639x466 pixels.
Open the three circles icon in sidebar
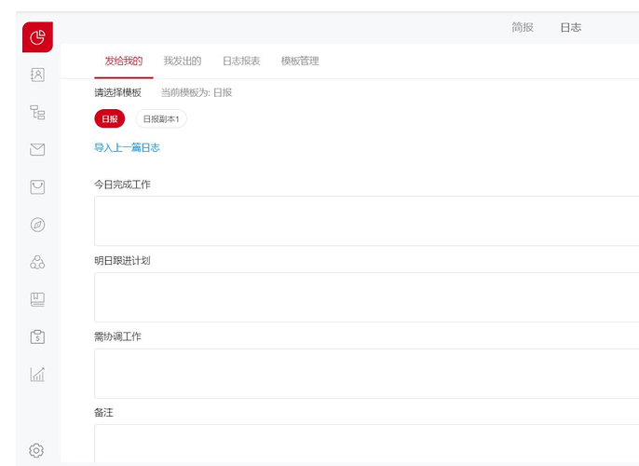click(x=37, y=262)
